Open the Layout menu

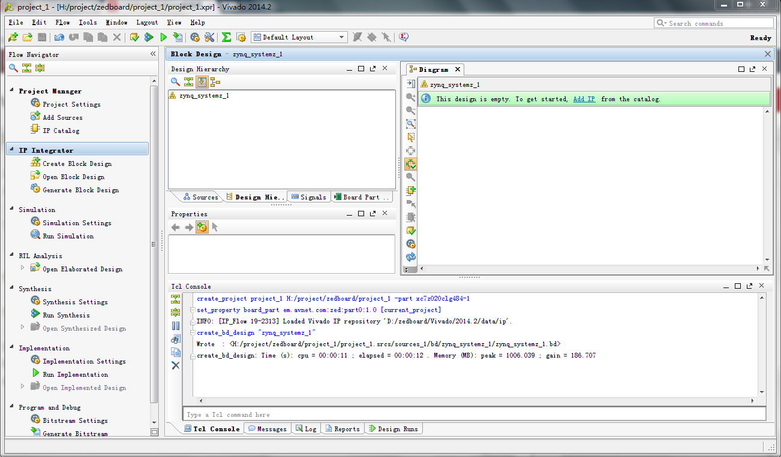(x=147, y=22)
